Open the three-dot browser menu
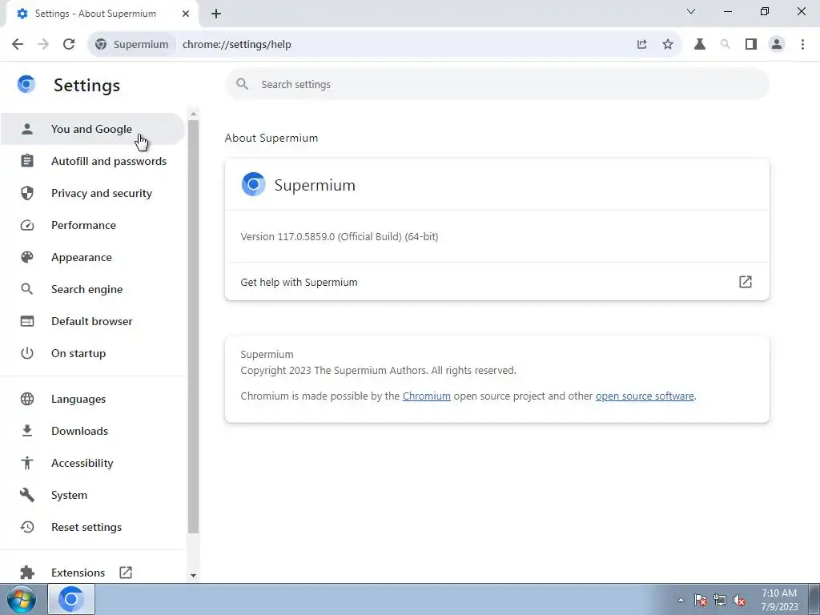This screenshot has width=820, height=615. [x=802, y=45]
